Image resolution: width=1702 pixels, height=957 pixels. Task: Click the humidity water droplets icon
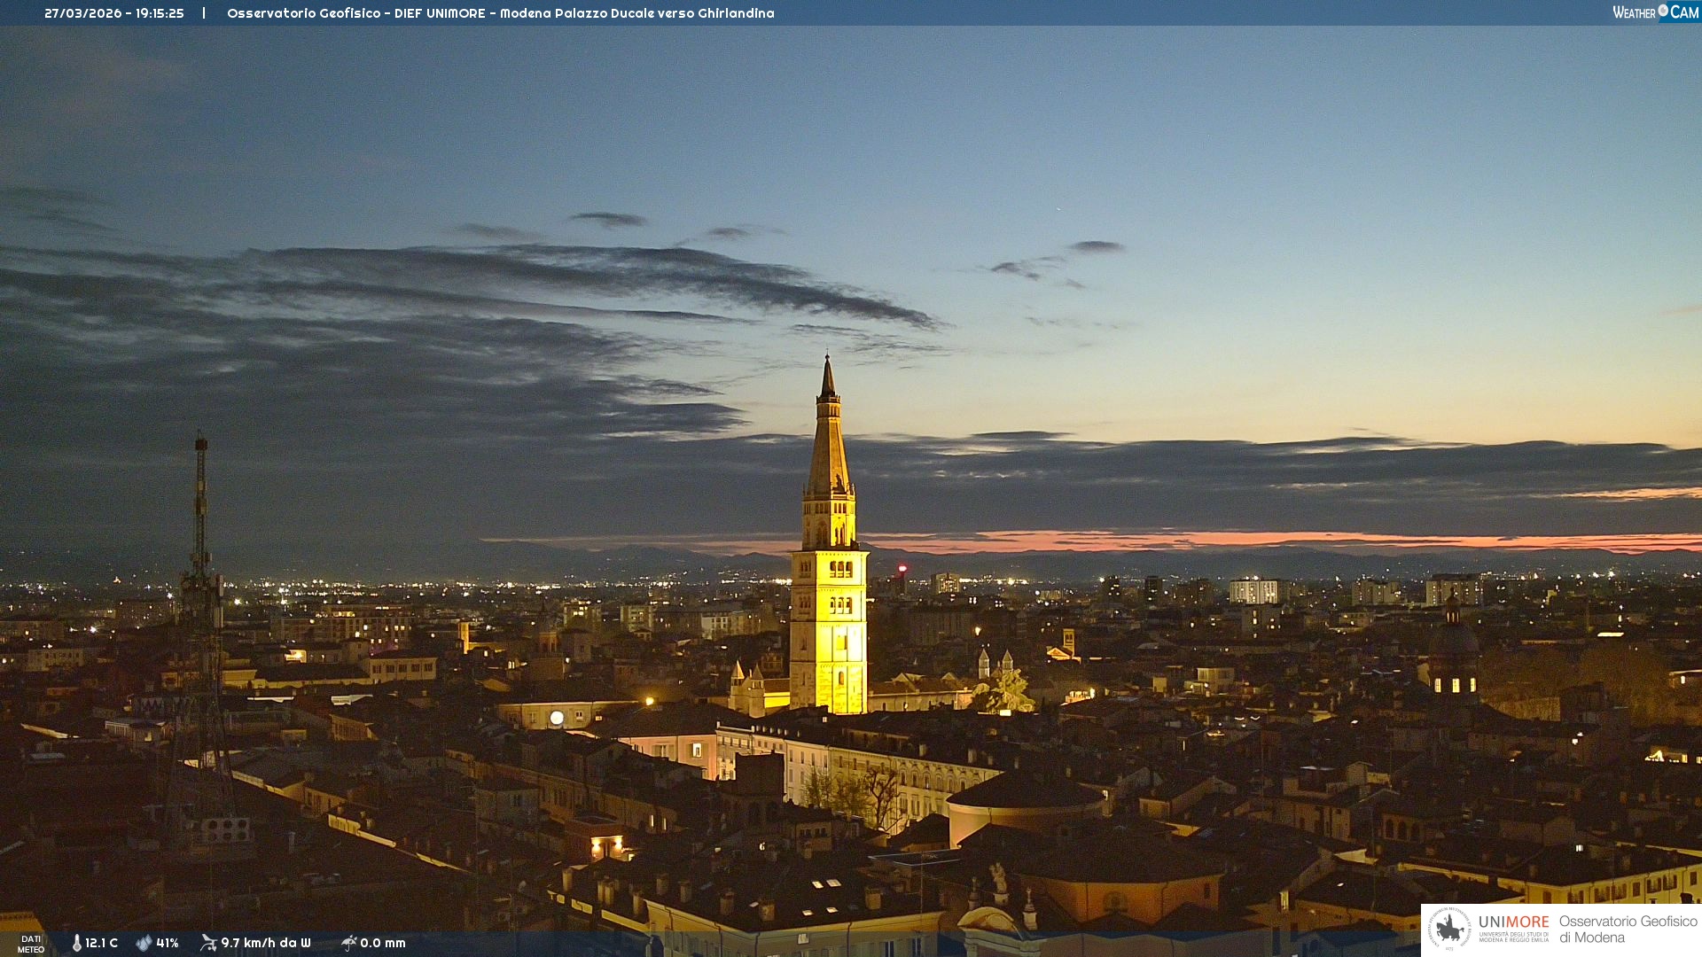pyautogui.click(x=144, y=943)
